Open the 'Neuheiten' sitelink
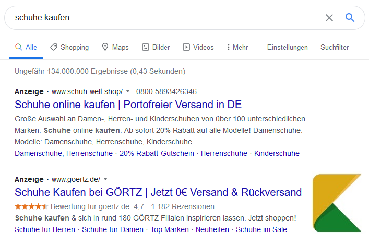The height and width of the screenshot is (243, 369). (212, 229)
